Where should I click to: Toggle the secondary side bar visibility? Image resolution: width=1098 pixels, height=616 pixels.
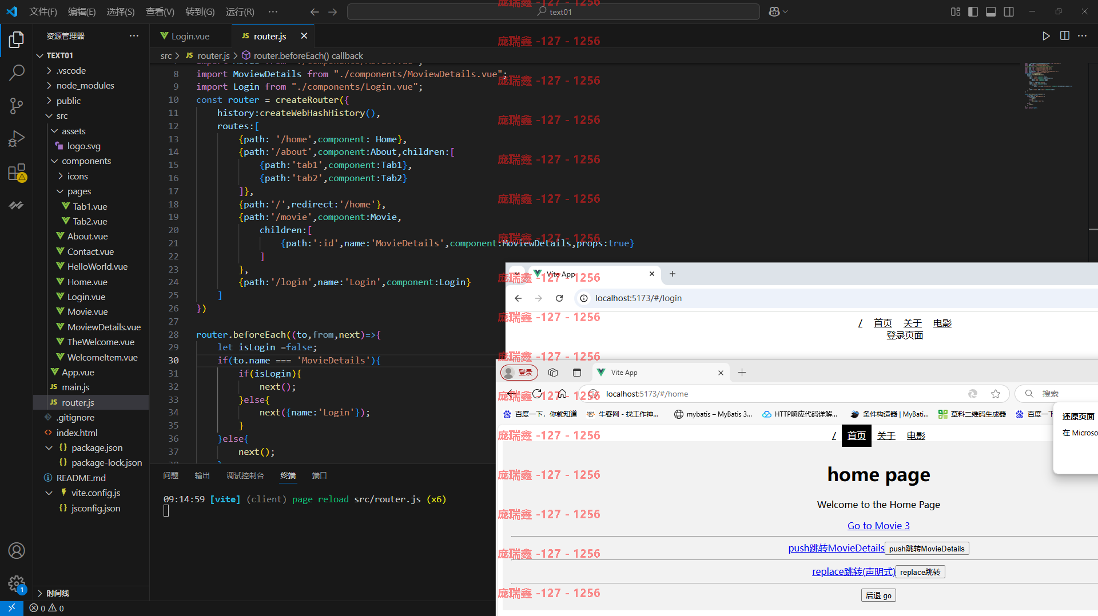pos(1009,11)
